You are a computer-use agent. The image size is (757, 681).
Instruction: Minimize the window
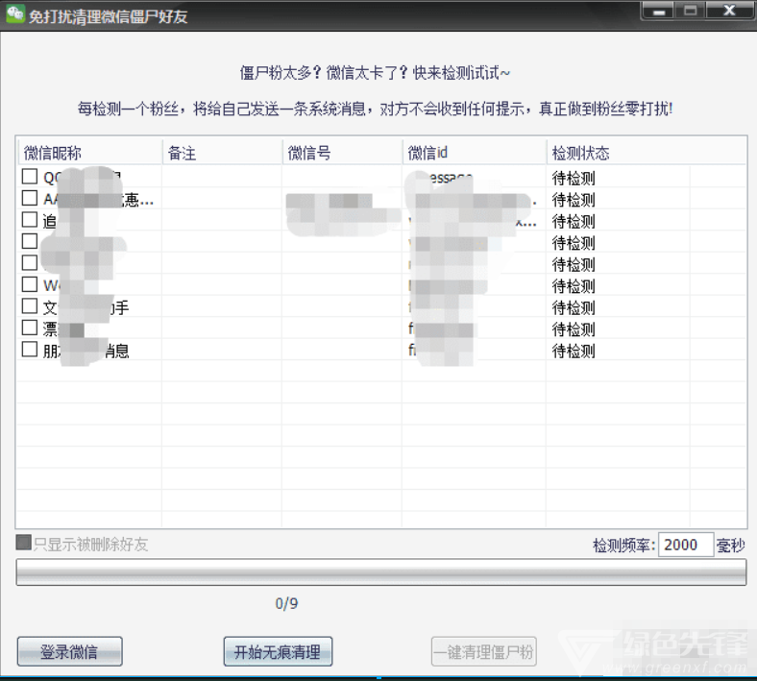pos(659,11)
